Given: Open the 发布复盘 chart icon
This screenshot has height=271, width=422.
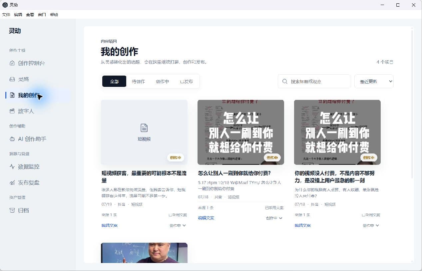Looking at the screenshot, I should (12, 183).
